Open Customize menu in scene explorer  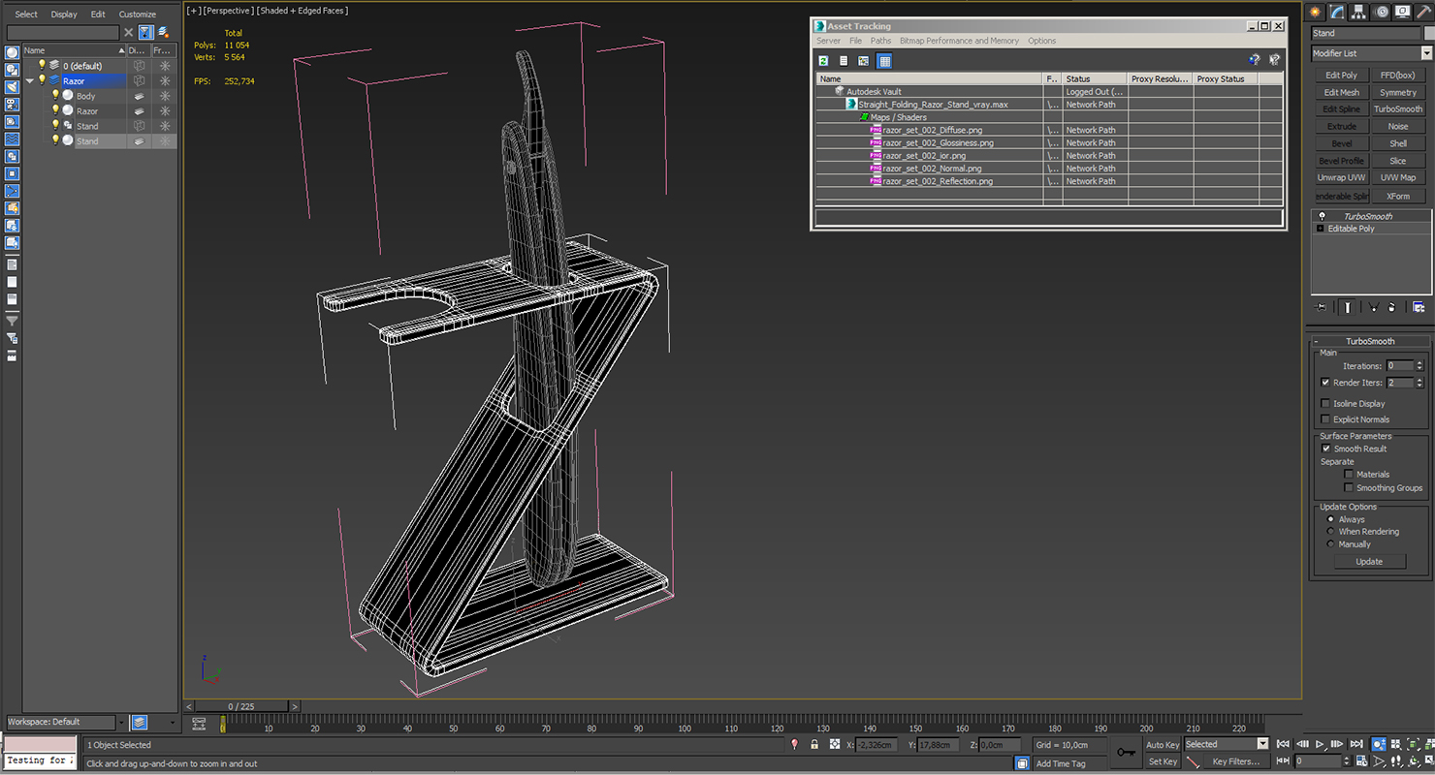pos(137,15)
